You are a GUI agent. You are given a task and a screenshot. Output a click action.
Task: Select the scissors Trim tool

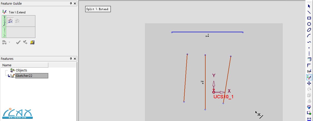tap(309, 71)
